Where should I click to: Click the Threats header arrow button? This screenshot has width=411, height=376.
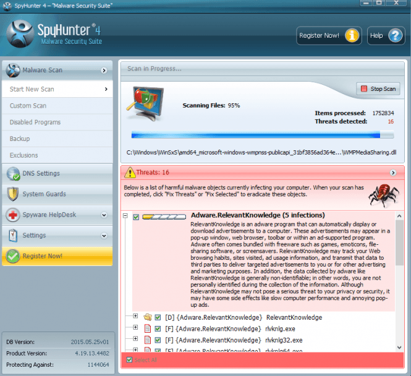coord(393,173)
